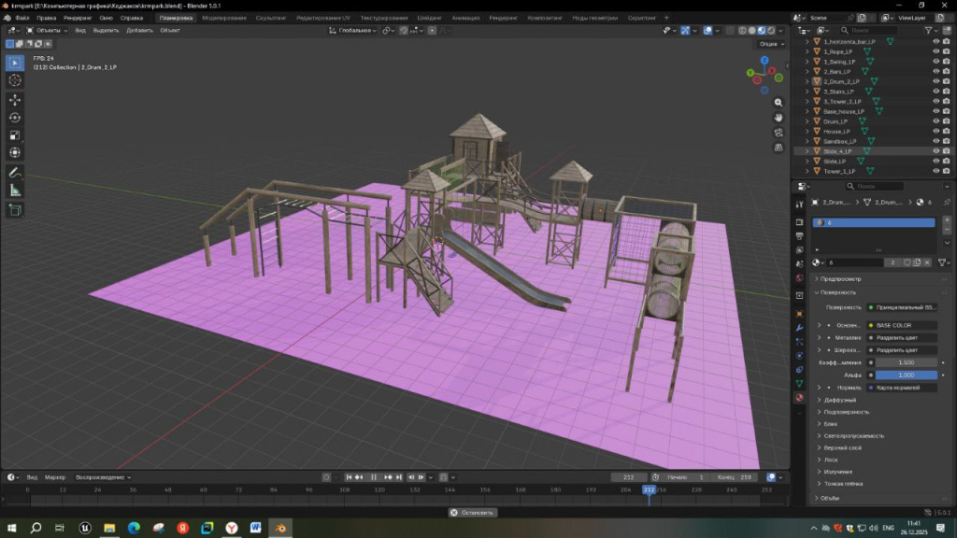Toggle viewport visibility of House_LP
Screen dimensions: 957x538
coord(936,131)
